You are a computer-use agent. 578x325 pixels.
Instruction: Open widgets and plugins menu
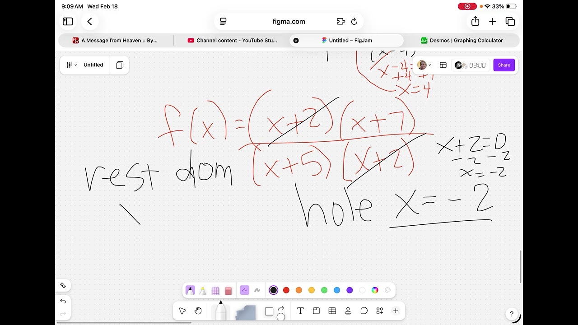379,311
